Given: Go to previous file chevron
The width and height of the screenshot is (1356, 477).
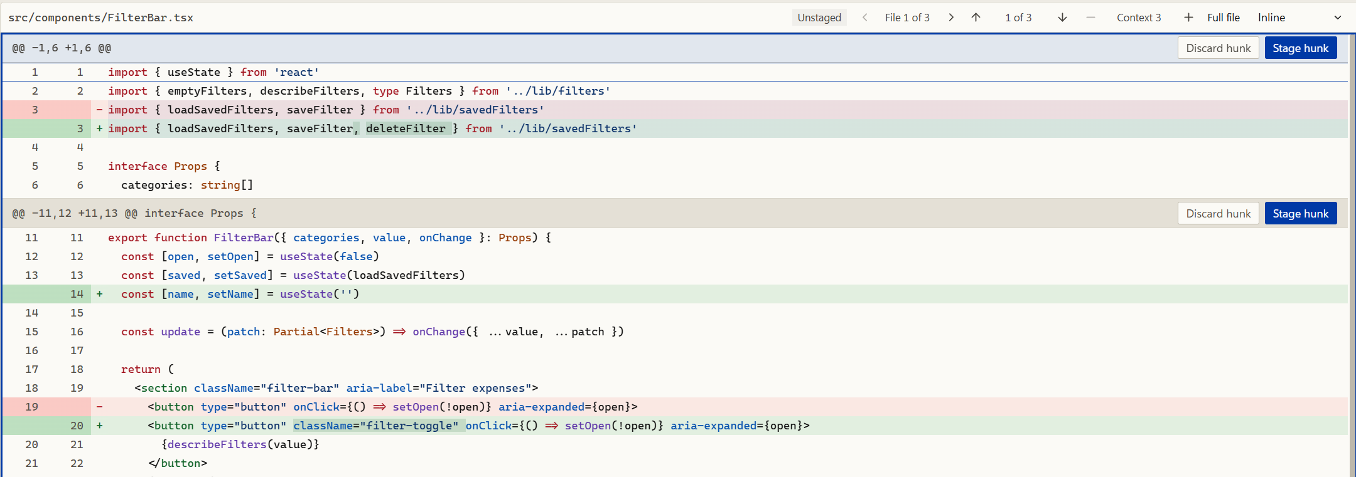Looking at the screenshot, I should click(x=864, y=18).
